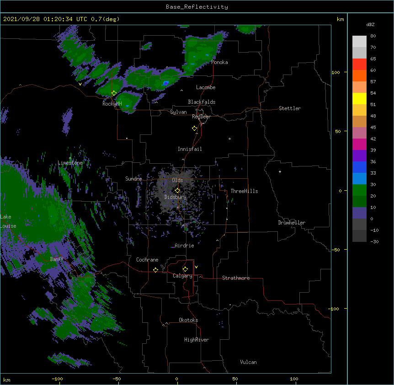Pick the orange 57-60 dBZ legend swatch

(359, 75)
